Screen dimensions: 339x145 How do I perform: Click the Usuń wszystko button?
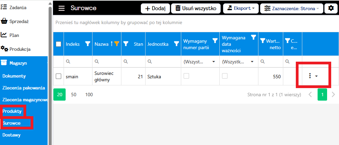coord(196,8)
